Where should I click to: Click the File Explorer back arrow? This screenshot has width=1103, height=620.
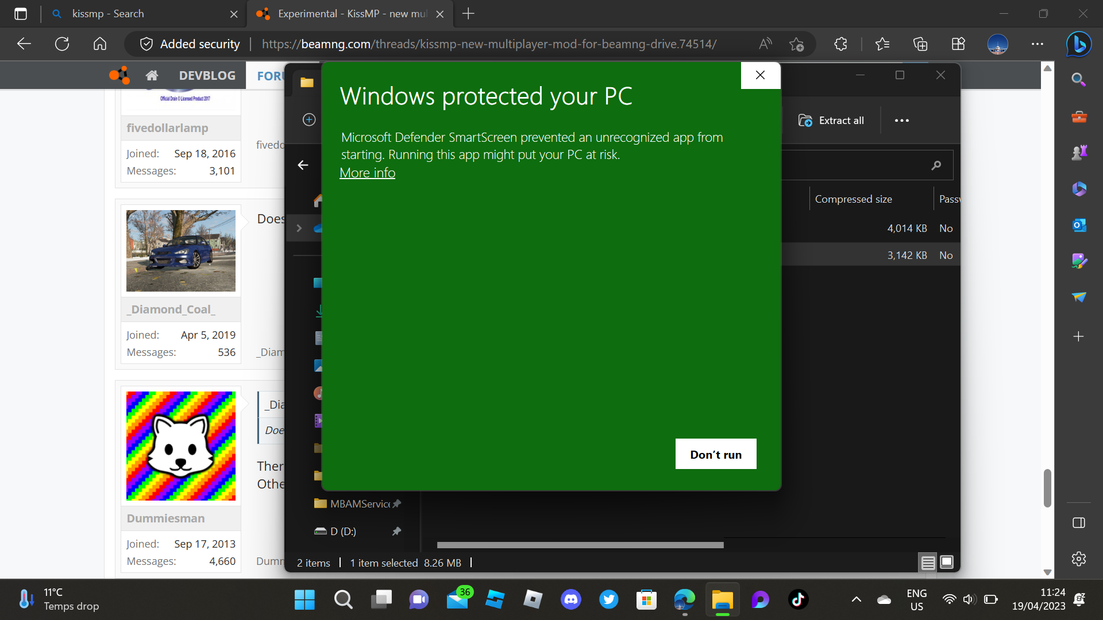(303, 165)
